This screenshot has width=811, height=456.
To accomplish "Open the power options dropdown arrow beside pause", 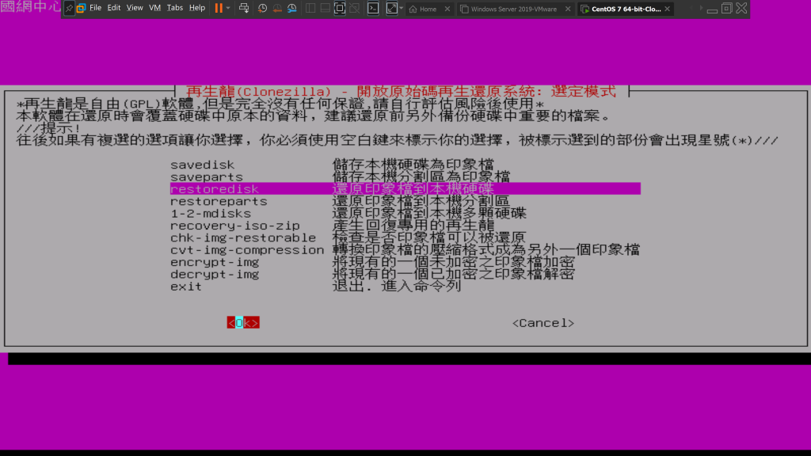I will tap(228, 8).
